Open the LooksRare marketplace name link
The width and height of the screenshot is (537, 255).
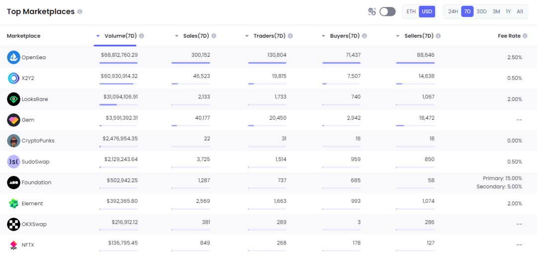coord(35,99)
